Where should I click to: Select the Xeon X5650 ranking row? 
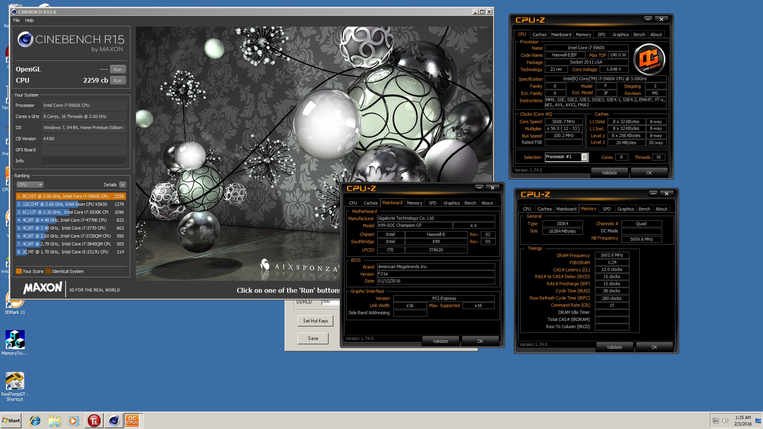(71, 204)
